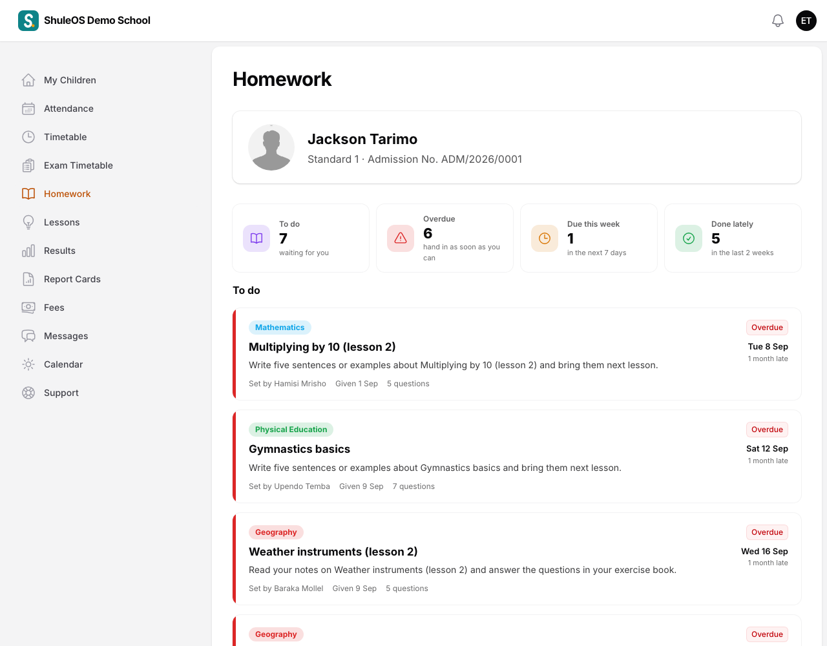Click the Lessons lightbulb icon
Image resolution: width=827 pixels, height=646 pixels.
click(28, 222)
